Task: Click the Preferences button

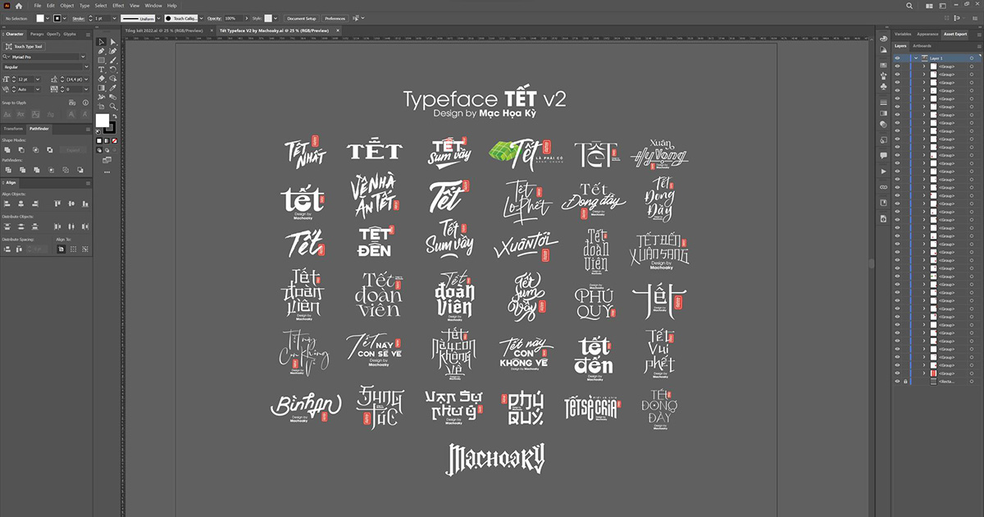Action: point(335,18)
